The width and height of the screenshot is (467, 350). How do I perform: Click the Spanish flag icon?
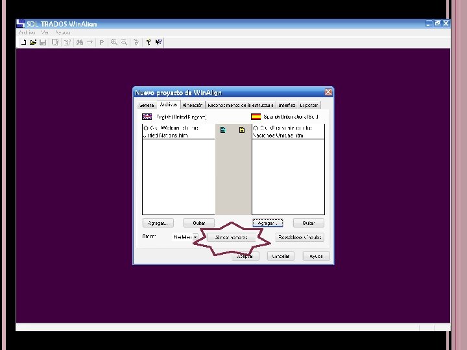[256, 117]
